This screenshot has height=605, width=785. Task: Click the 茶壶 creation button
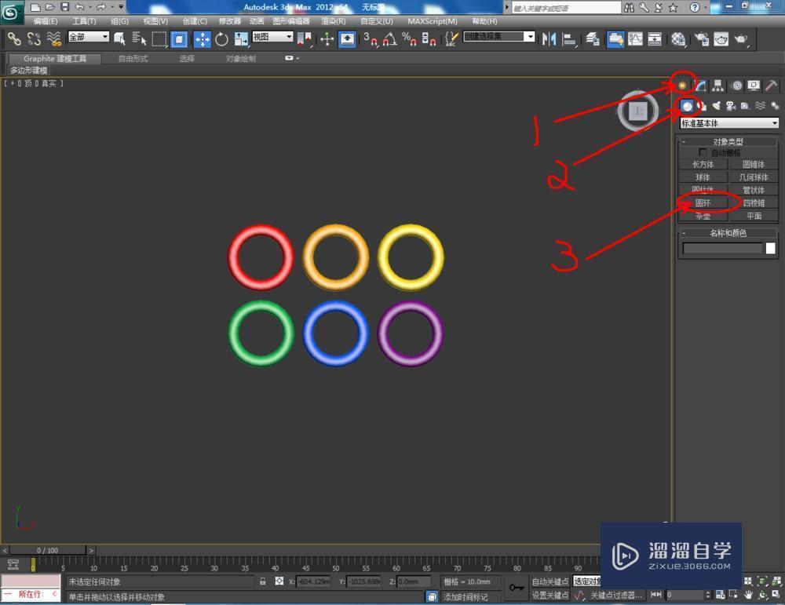tap(703, 216)
